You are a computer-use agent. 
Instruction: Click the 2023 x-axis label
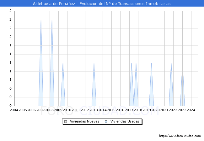(x=182, y=110)
